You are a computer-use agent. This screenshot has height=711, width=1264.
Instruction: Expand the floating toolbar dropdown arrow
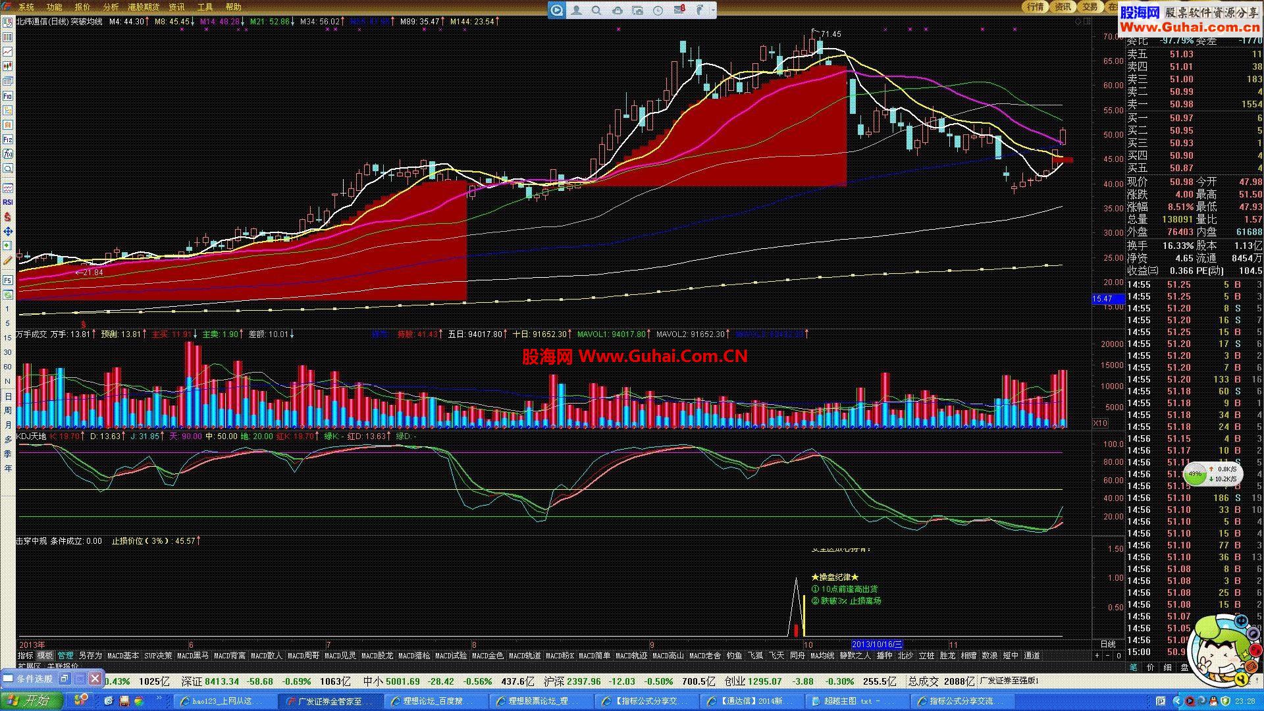712,10
